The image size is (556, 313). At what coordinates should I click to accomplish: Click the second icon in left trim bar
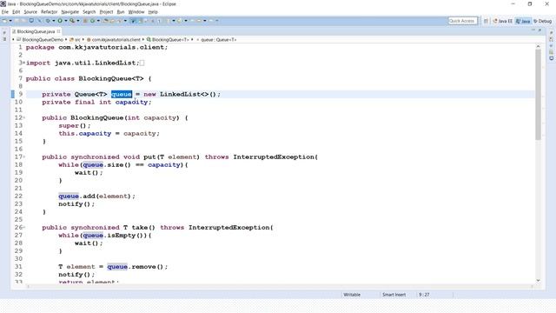[4, 39]
